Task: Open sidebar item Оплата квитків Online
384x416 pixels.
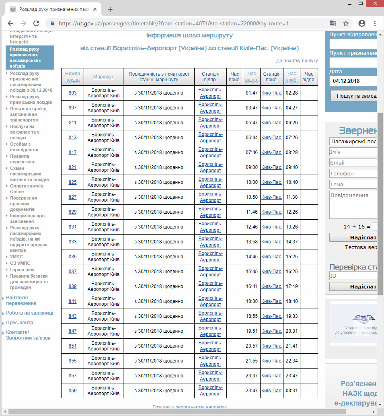Action: click(27, 189)
